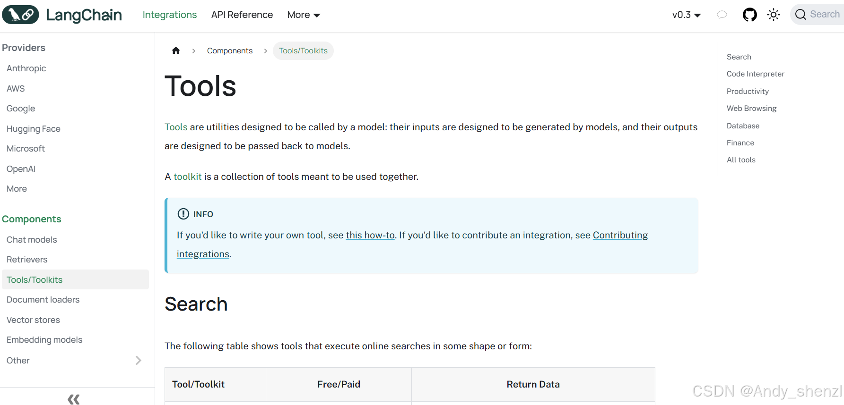Open the v0.3 version dropdown
This screenshot has height=405, width=844.
[x=687, y=15]
